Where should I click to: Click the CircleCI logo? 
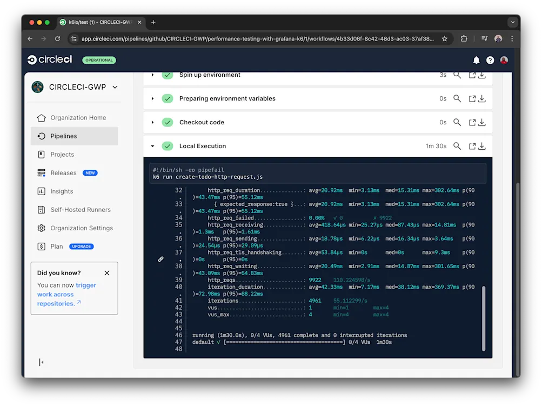pos(49,59)
